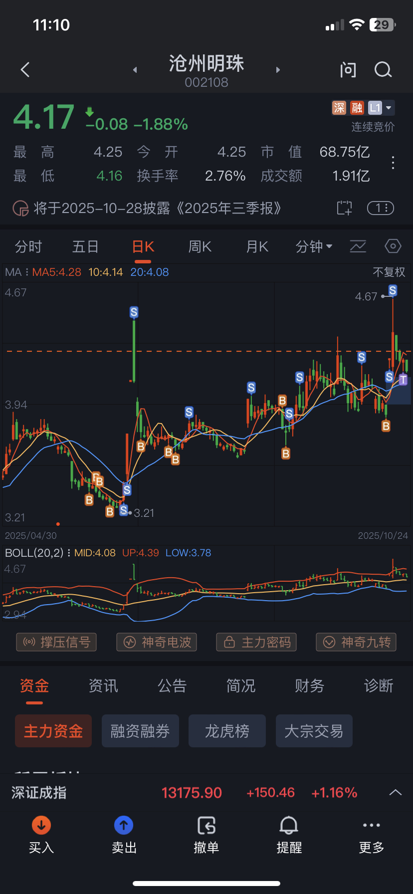Tap 深证成指 index value 13175.90

(x=192, y=793)
